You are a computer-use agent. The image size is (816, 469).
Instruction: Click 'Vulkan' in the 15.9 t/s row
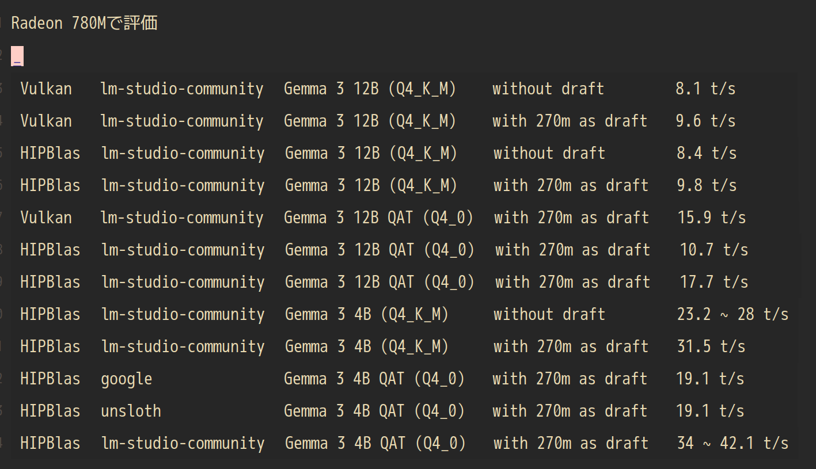(46, 218)
